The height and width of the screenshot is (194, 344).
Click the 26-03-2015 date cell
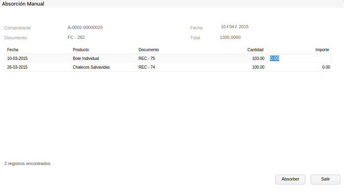[x=17, y=67]
